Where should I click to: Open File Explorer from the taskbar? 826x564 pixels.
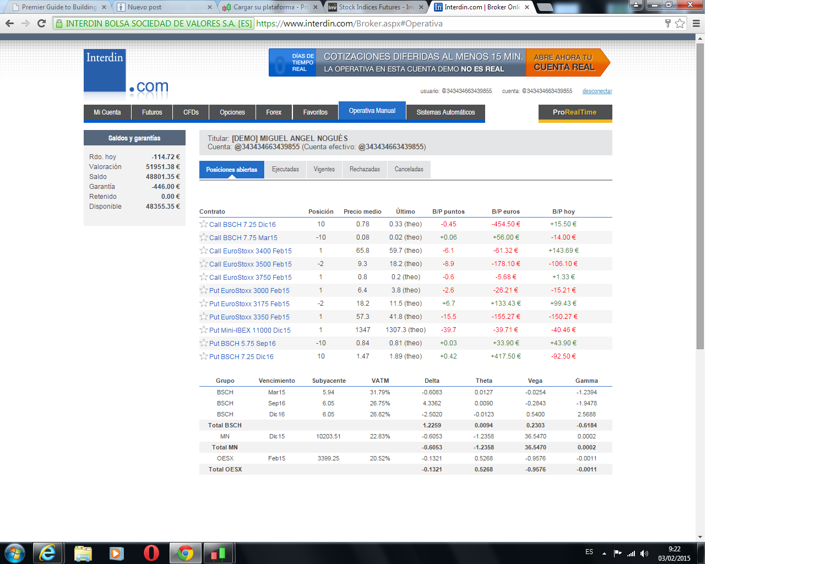tap(83, 553)
